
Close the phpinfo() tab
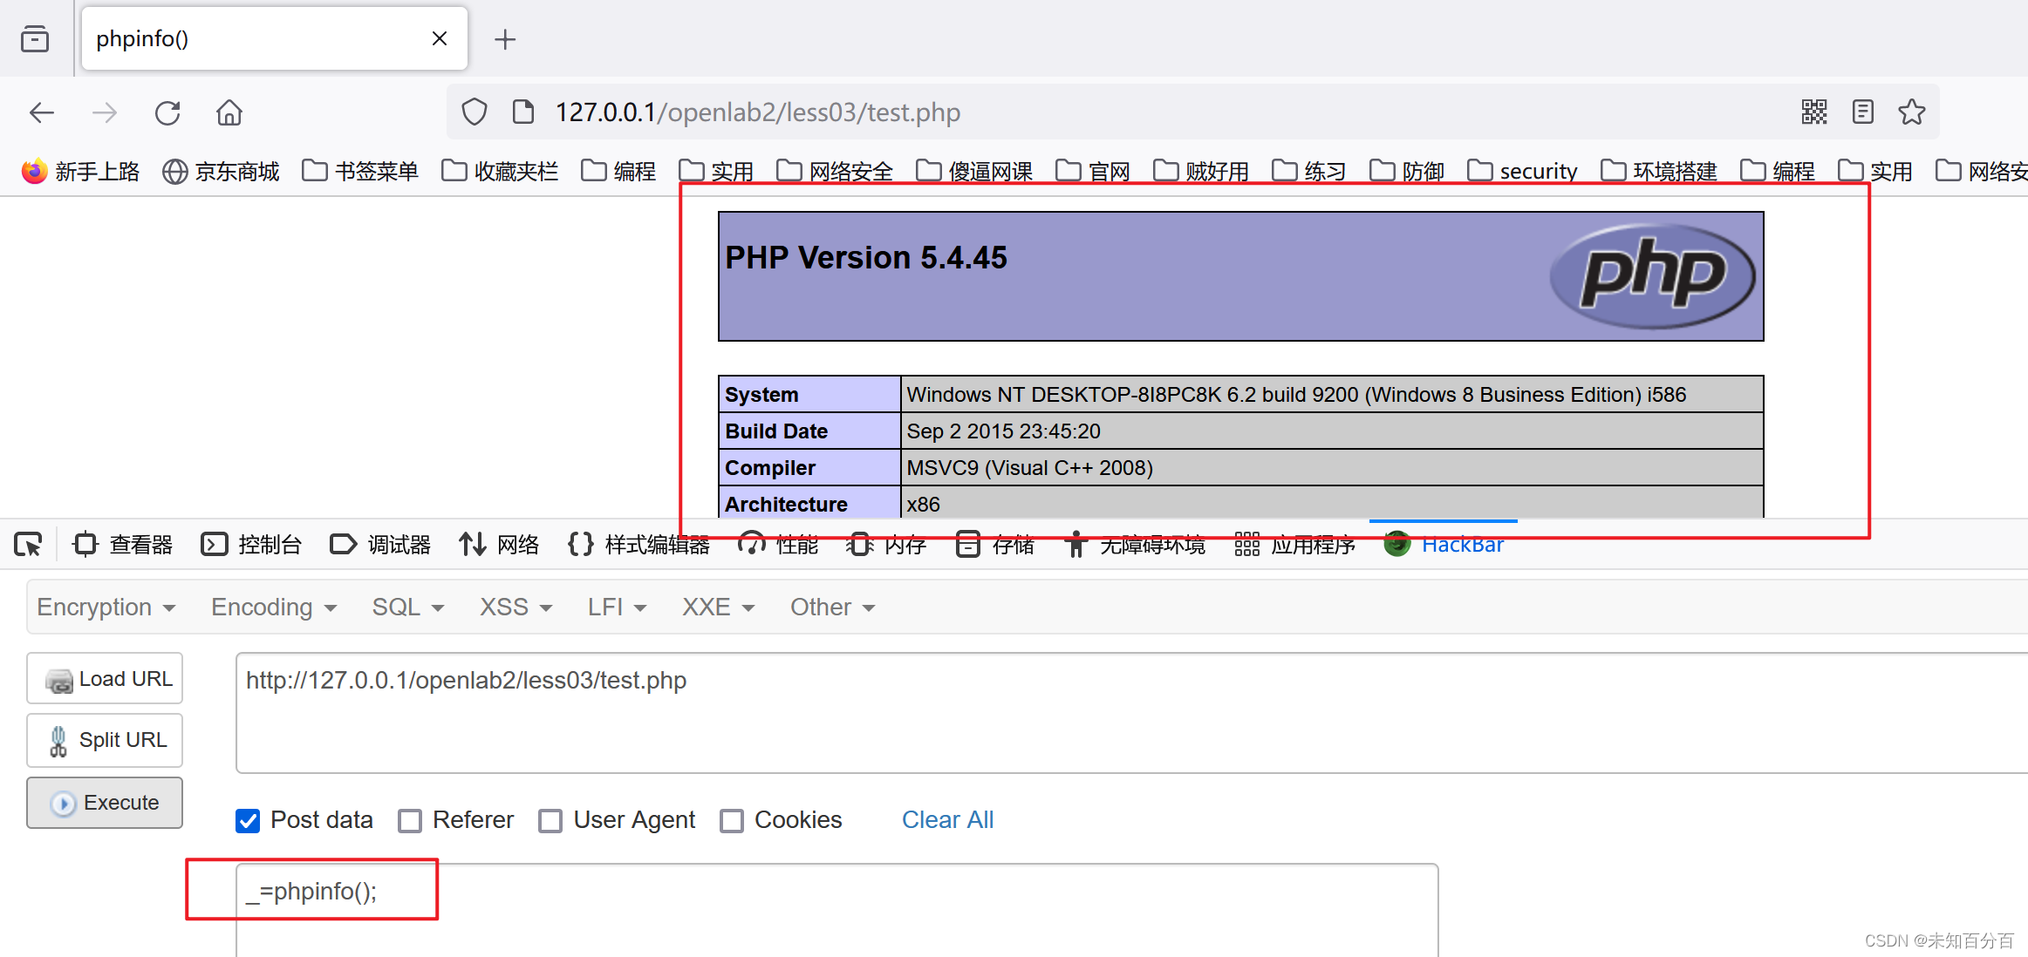tap(440, 38)
